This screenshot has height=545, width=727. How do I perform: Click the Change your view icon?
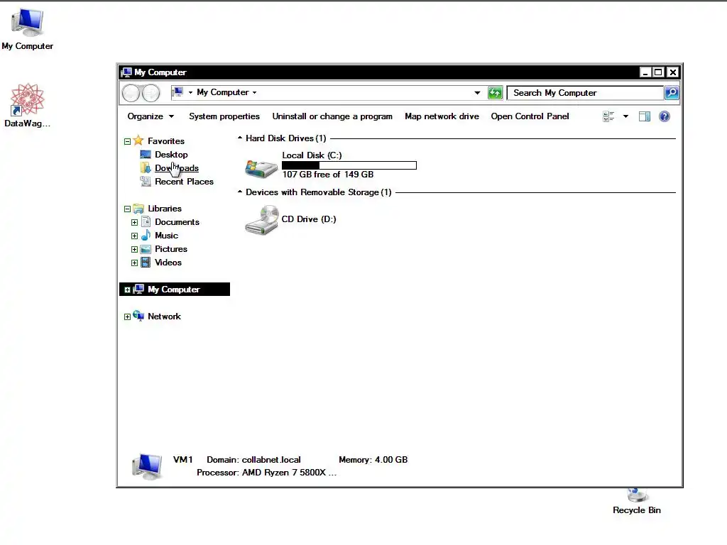pos(608,116)
